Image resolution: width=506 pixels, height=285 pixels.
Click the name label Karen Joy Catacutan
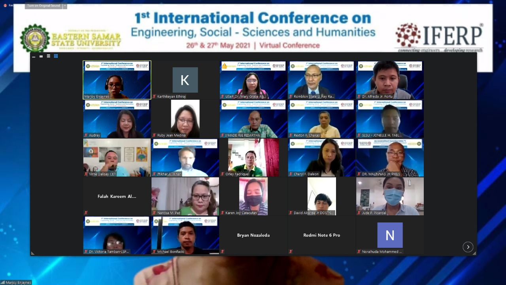[x=241, y=213]
